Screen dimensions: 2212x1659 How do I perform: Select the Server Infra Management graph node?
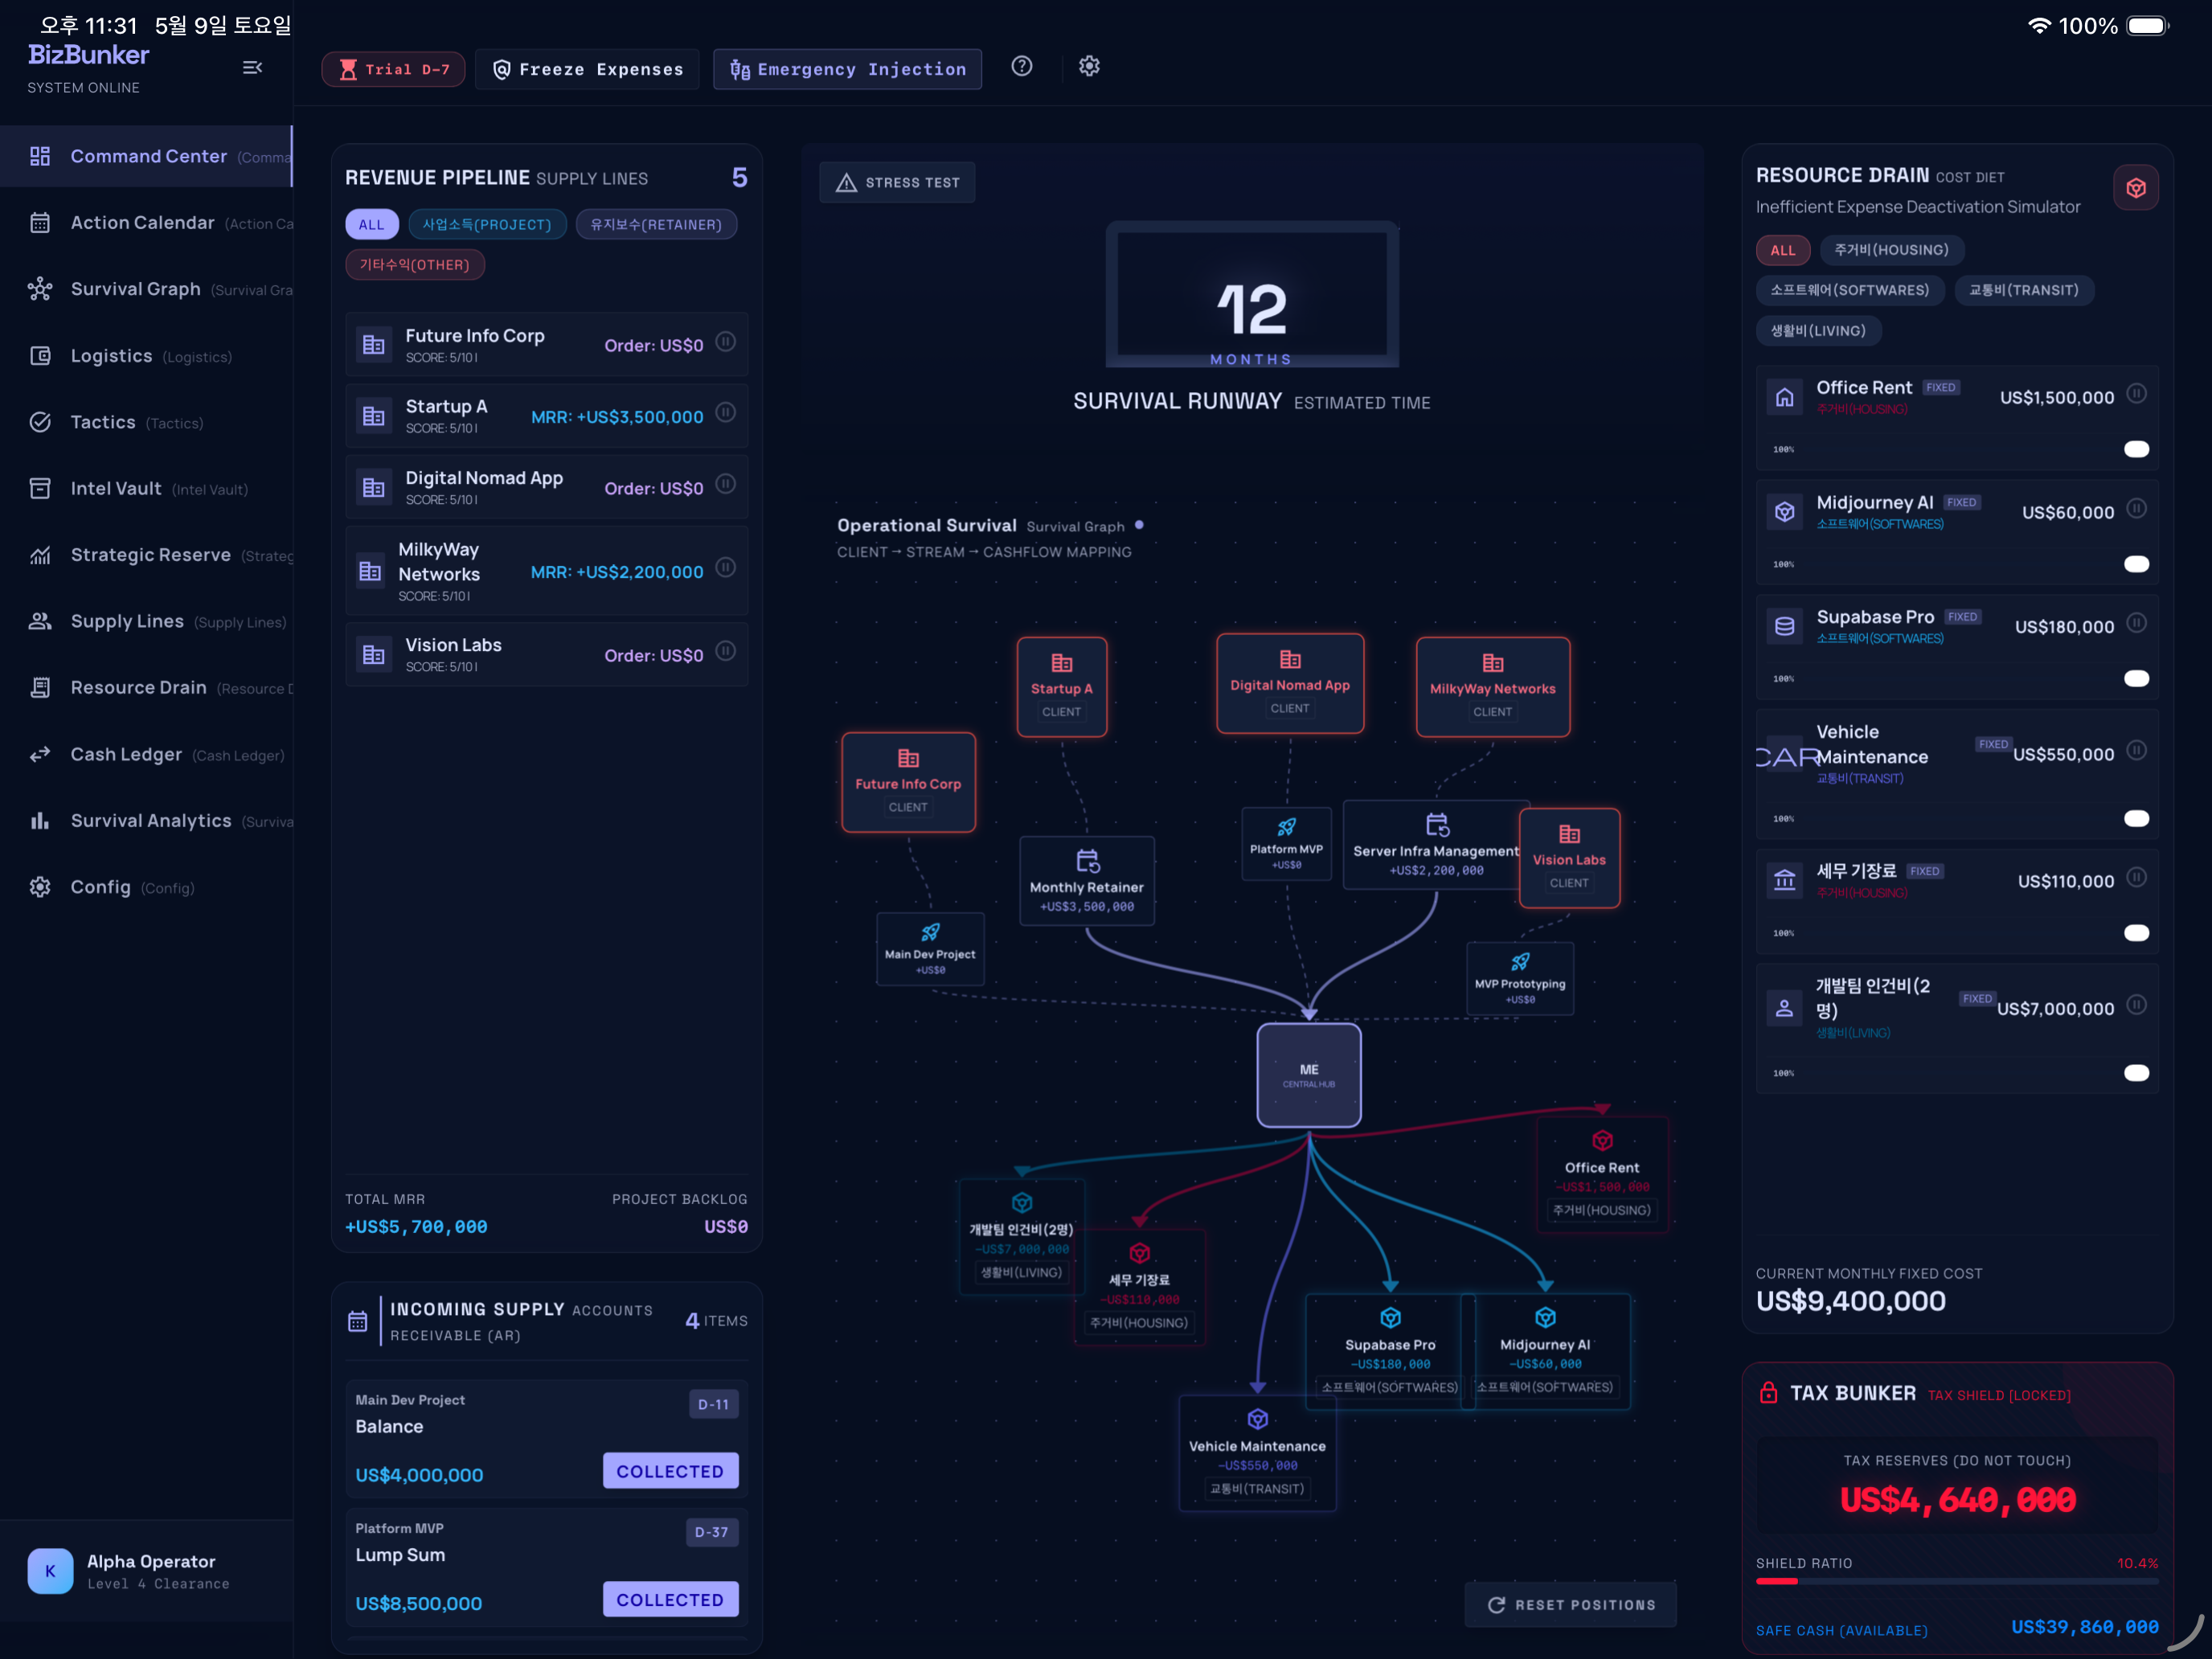point(1436,845)
